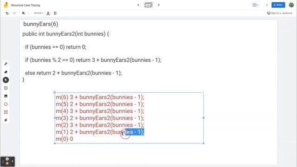Go to the previous frame
This screenshot has height=167, width=297.
[138, 5]
